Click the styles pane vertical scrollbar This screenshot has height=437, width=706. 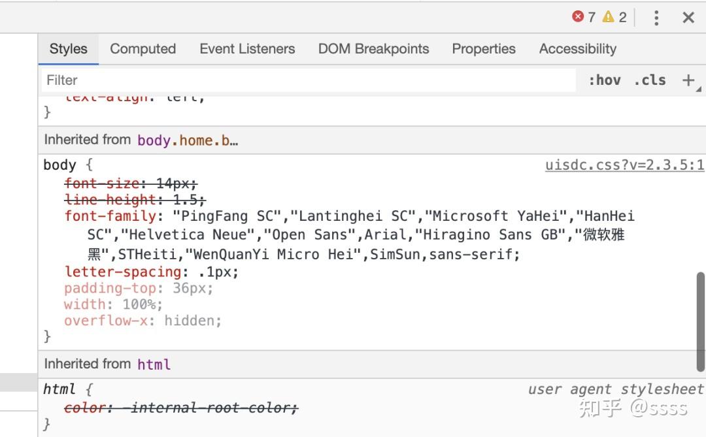click(700, 320)
